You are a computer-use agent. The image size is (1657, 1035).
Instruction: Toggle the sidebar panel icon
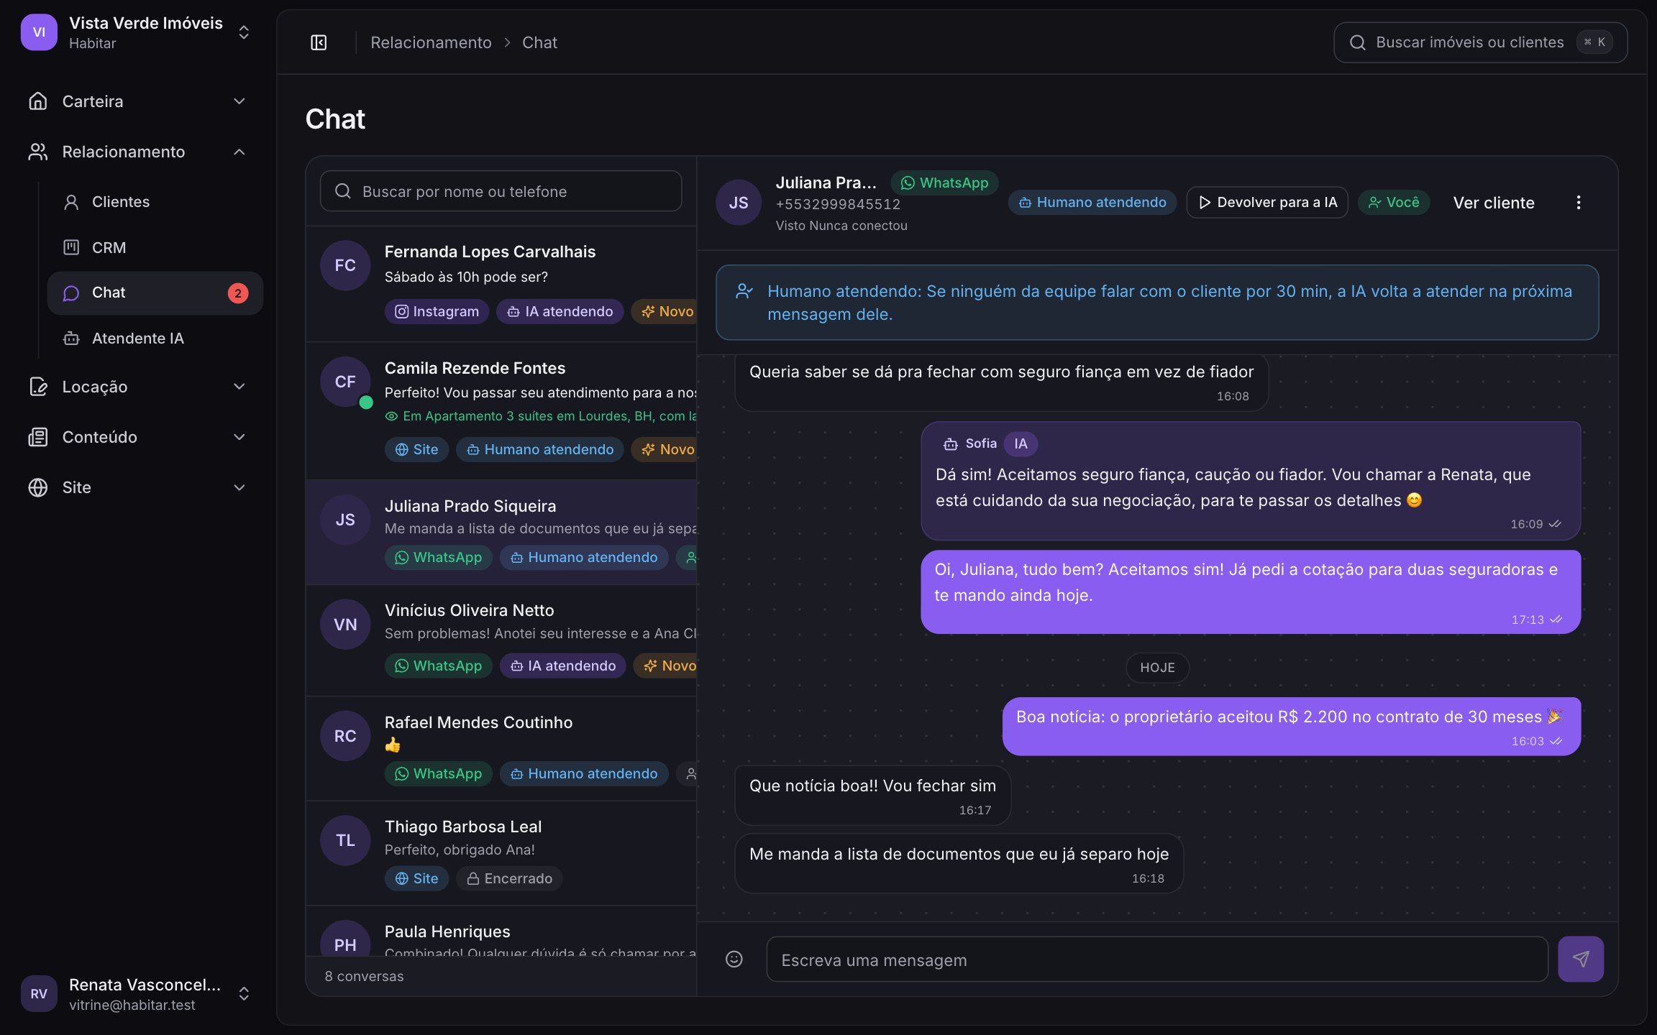pos(319,42)
